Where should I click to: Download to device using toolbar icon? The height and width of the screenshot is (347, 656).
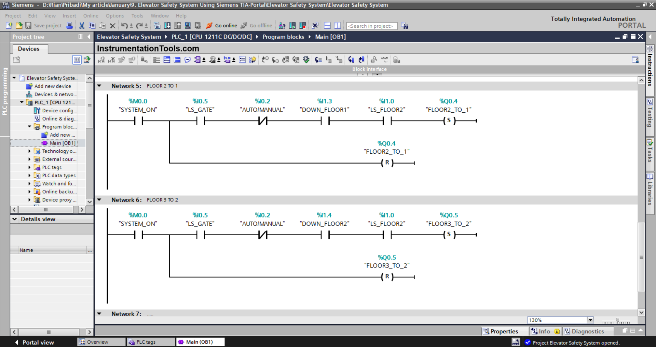coord(167,26)
